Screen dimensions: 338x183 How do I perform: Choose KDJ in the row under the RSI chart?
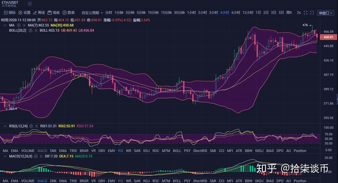tap(146, 151)
